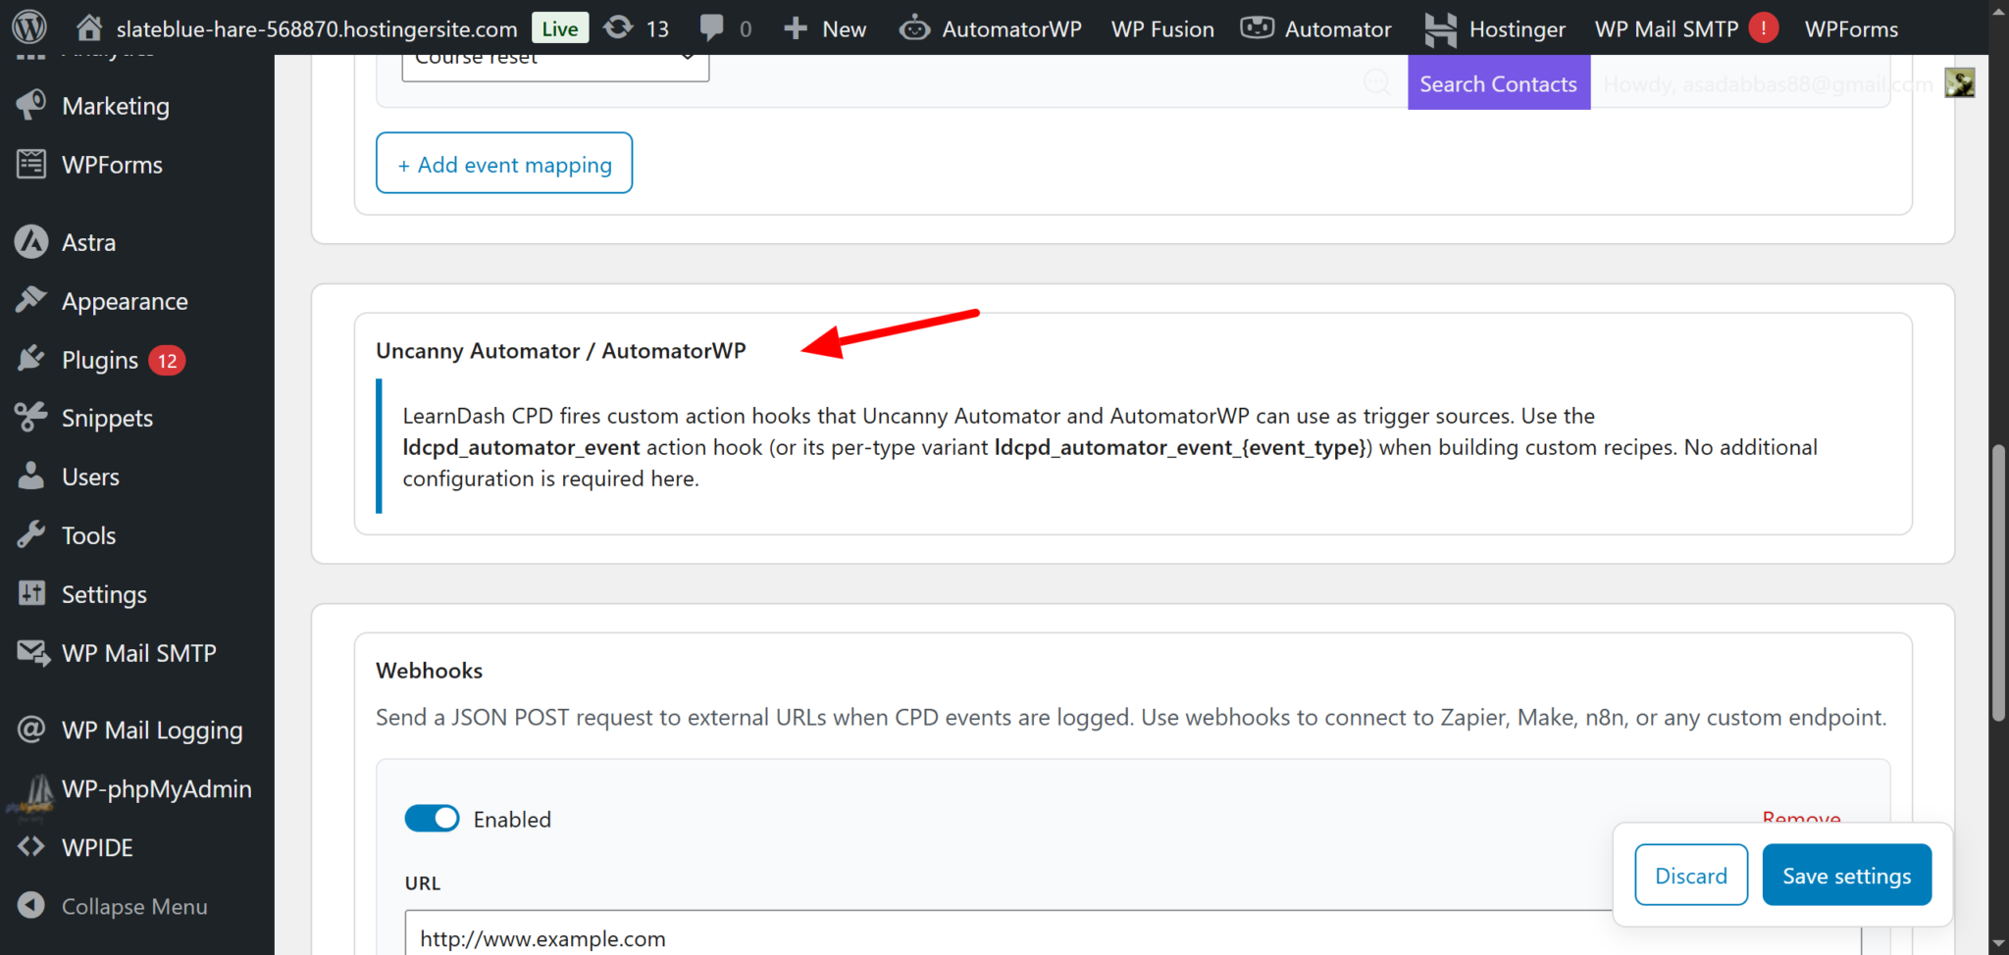The image size is (2009, 955).
Task: Click the WPIDE code brackets icon
Action: click(31, 847)
